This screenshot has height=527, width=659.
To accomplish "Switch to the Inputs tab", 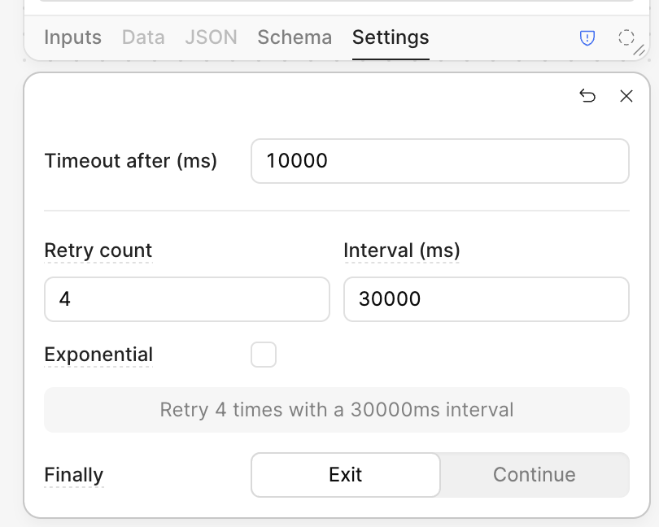I will coord(72,37).
